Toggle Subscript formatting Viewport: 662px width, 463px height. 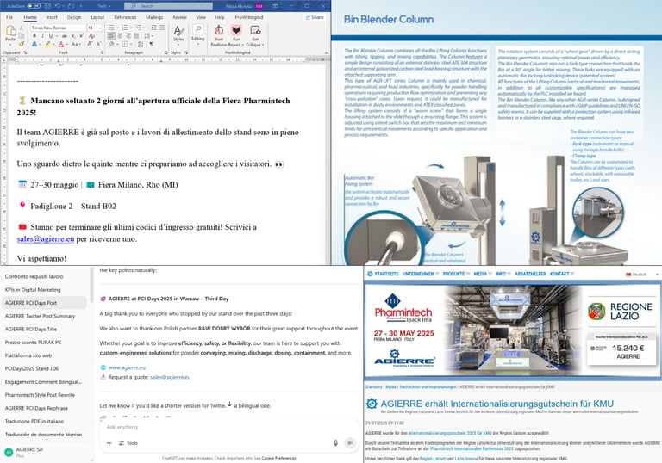pyautogui.click(x=73, y=36)
